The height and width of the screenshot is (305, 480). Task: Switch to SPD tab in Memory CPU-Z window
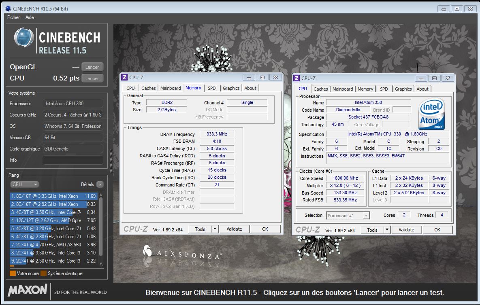tap(211, 88)
